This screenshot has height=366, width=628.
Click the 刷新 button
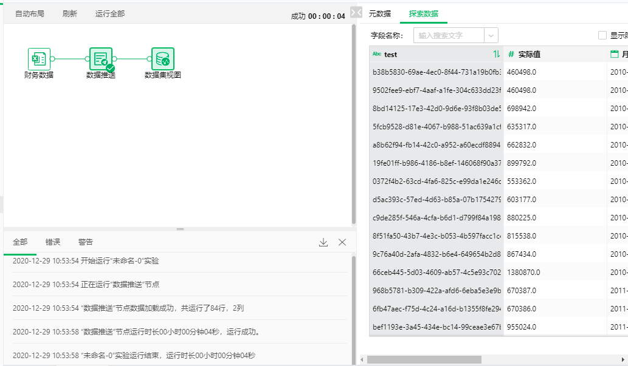[70, 13]
